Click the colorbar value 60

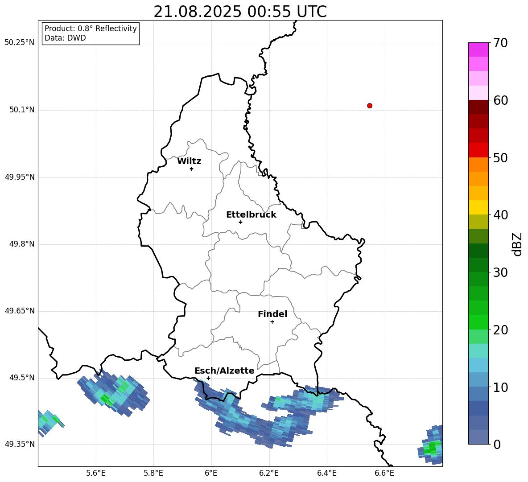500,100
